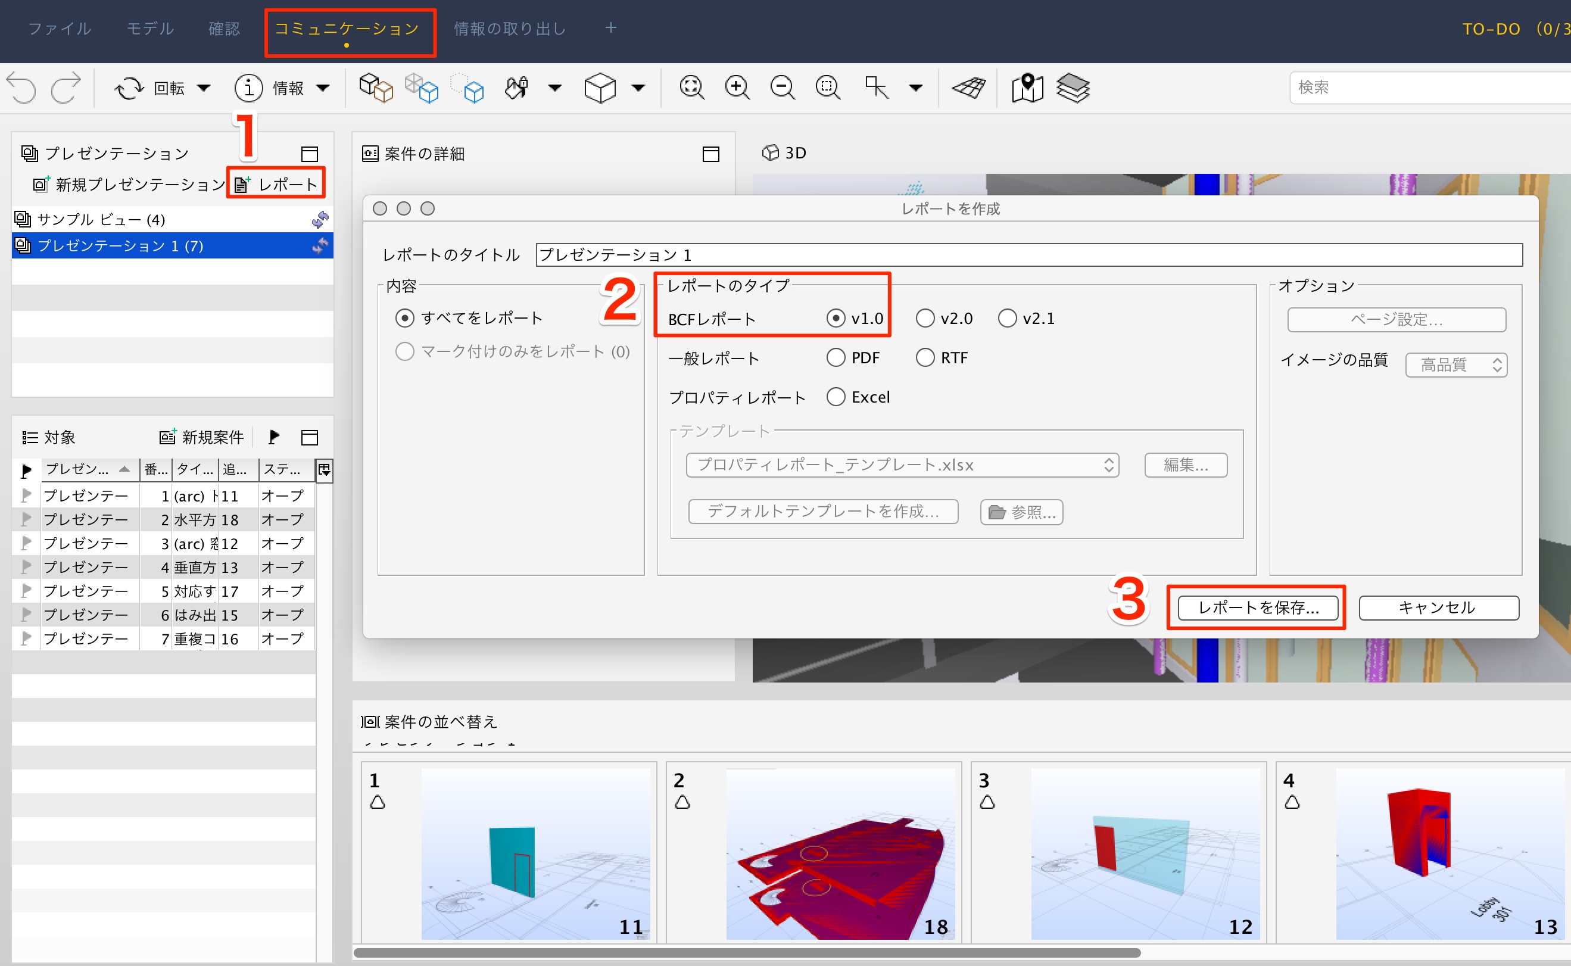Click the レポート icon in presentation panel
This screenshot has width=1571, height=966.
click(x=242, y=185)
